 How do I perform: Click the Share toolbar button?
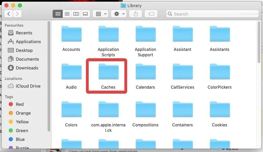tap(136, 14)
